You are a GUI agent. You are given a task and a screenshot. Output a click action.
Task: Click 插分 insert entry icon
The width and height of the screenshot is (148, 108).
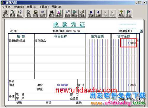coord(68,14)
